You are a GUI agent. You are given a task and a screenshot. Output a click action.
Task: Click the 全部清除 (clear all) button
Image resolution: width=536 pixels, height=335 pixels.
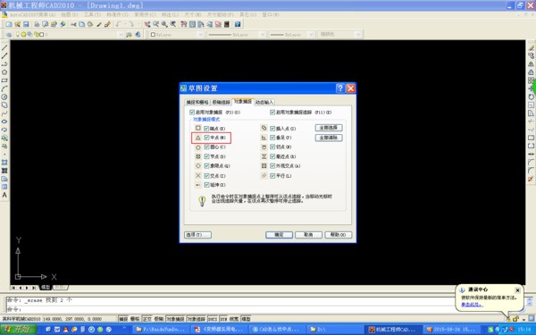[x=329, y=138]
